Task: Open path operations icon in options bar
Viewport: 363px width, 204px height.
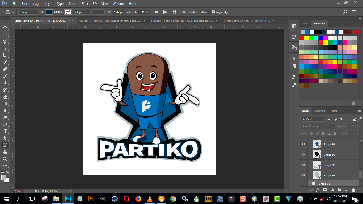Action: 156,12
